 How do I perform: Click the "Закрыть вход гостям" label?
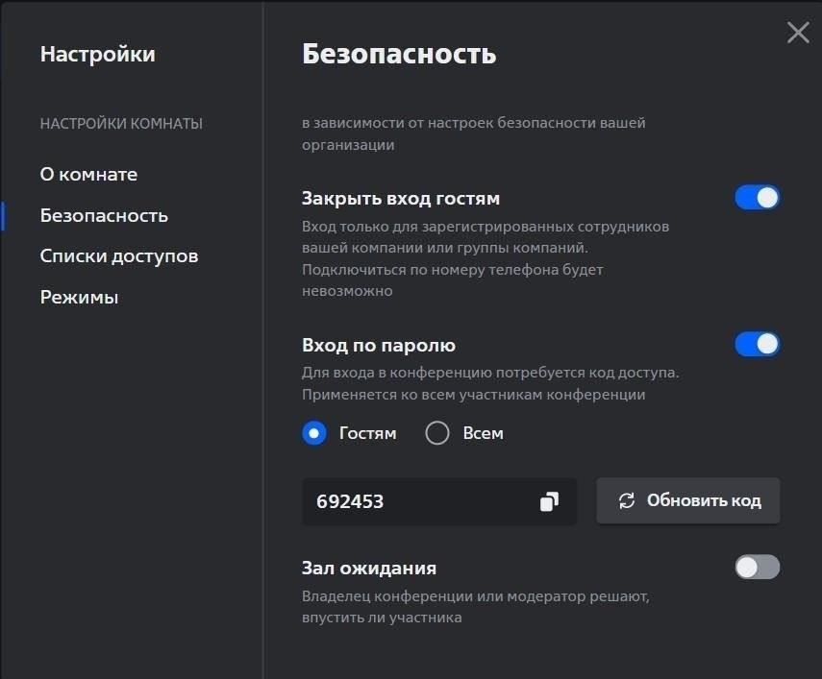401,199
